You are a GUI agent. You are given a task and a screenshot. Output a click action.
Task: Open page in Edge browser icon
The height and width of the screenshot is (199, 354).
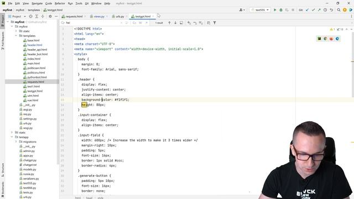pos(337,39)
